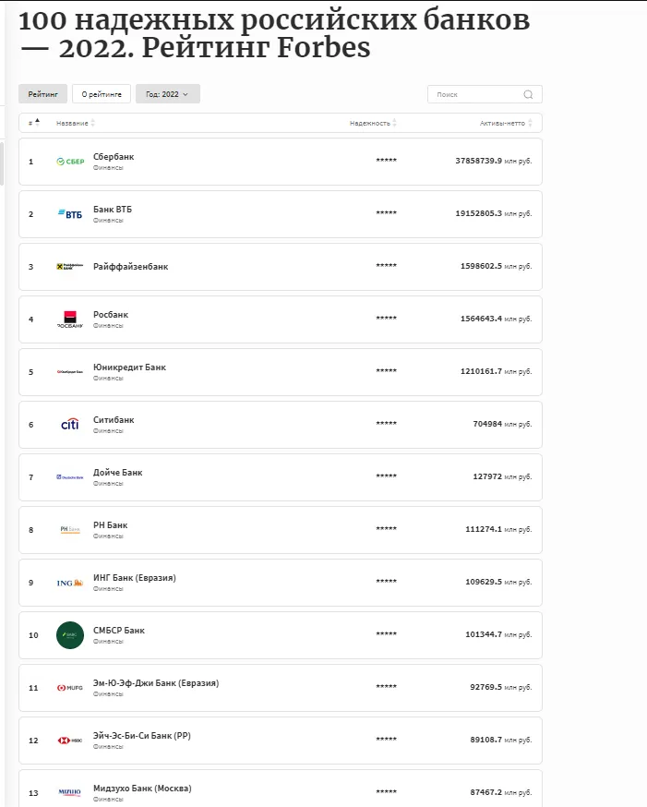Sort by the Надежность column
This screenshot has height=807, width=647.
373,123
